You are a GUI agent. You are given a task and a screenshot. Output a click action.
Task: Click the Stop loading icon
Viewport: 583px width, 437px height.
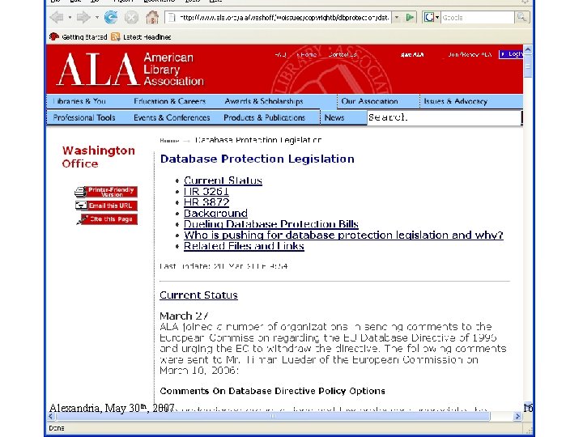(131, 17)
